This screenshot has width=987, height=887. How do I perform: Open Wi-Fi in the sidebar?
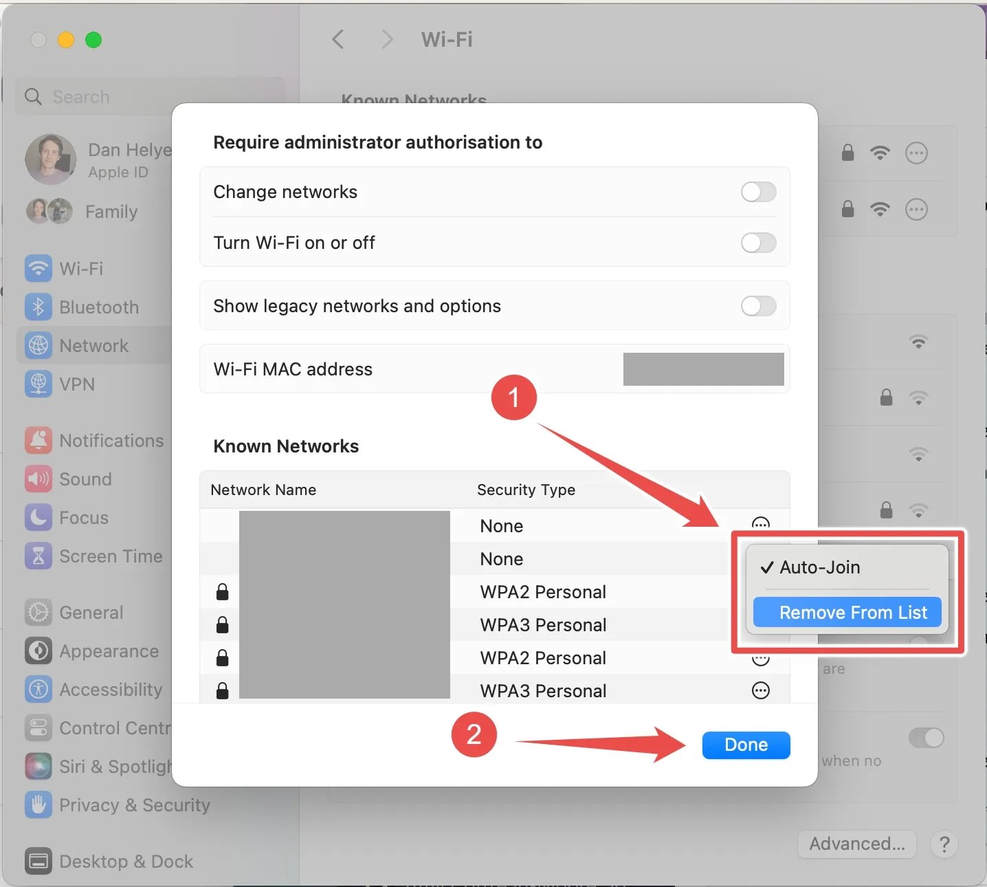(x=63, y=268)
